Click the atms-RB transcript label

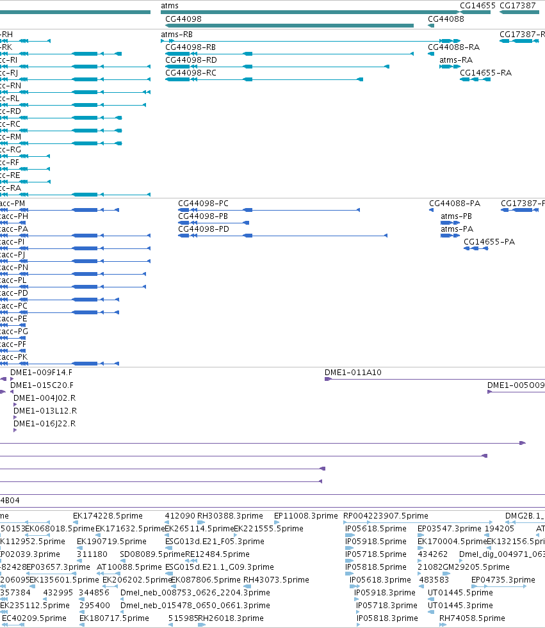[177, 35]
